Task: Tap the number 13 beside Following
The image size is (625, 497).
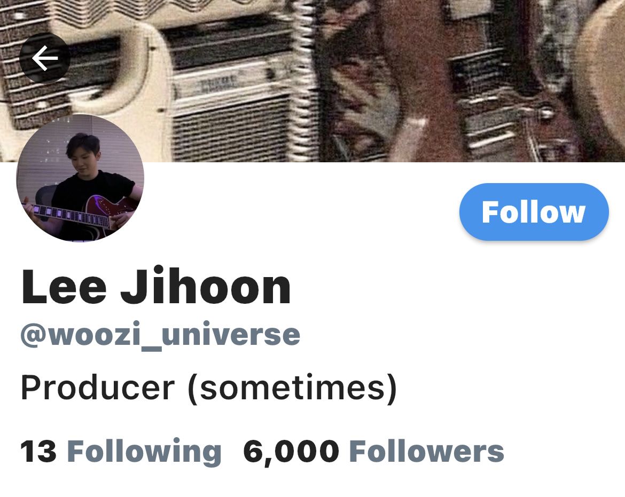Action: coord(38,452)
